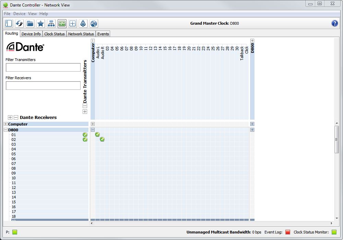
Task: Click the horizontal scrollbar right arrow
Action: [x=331, y=223]
